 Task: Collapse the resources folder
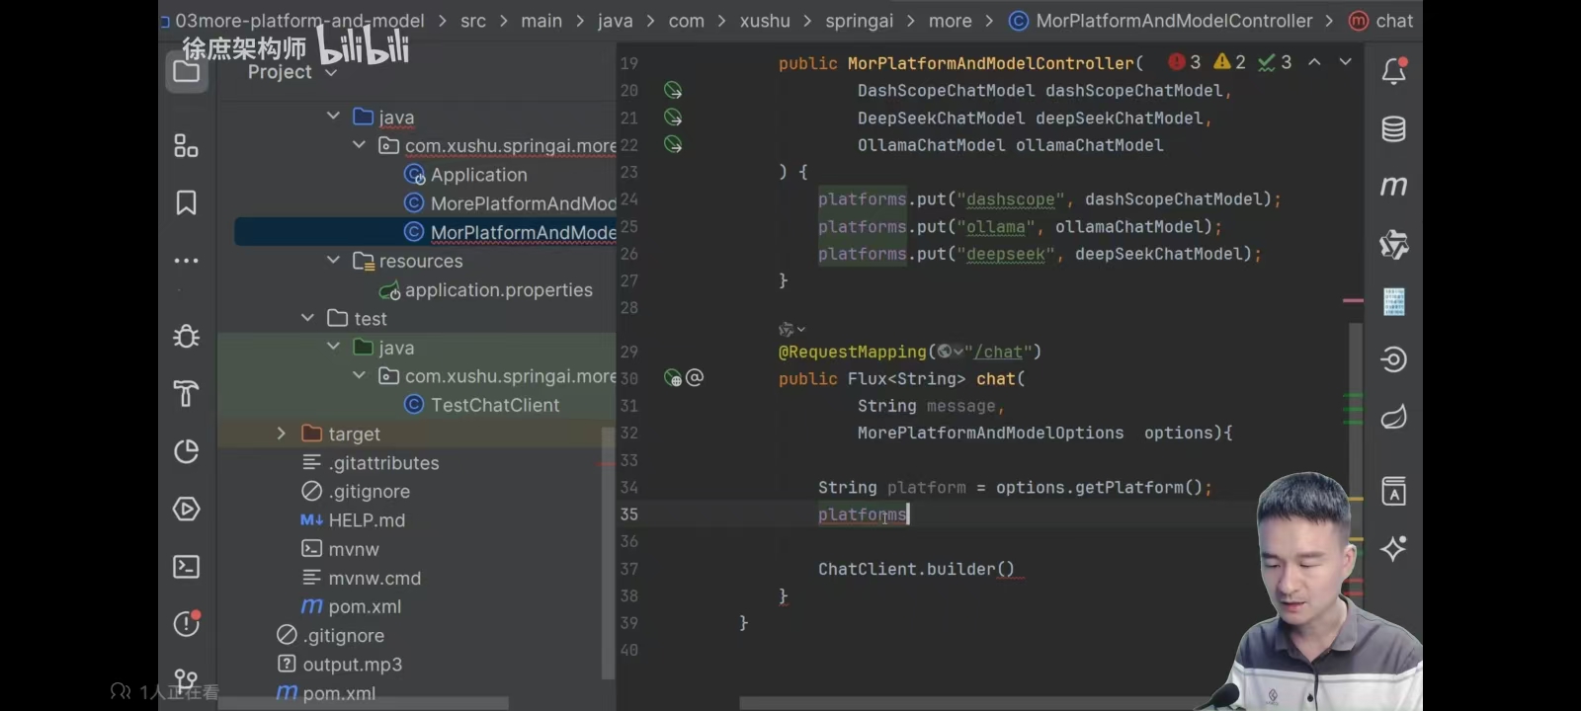pos(333,260)
